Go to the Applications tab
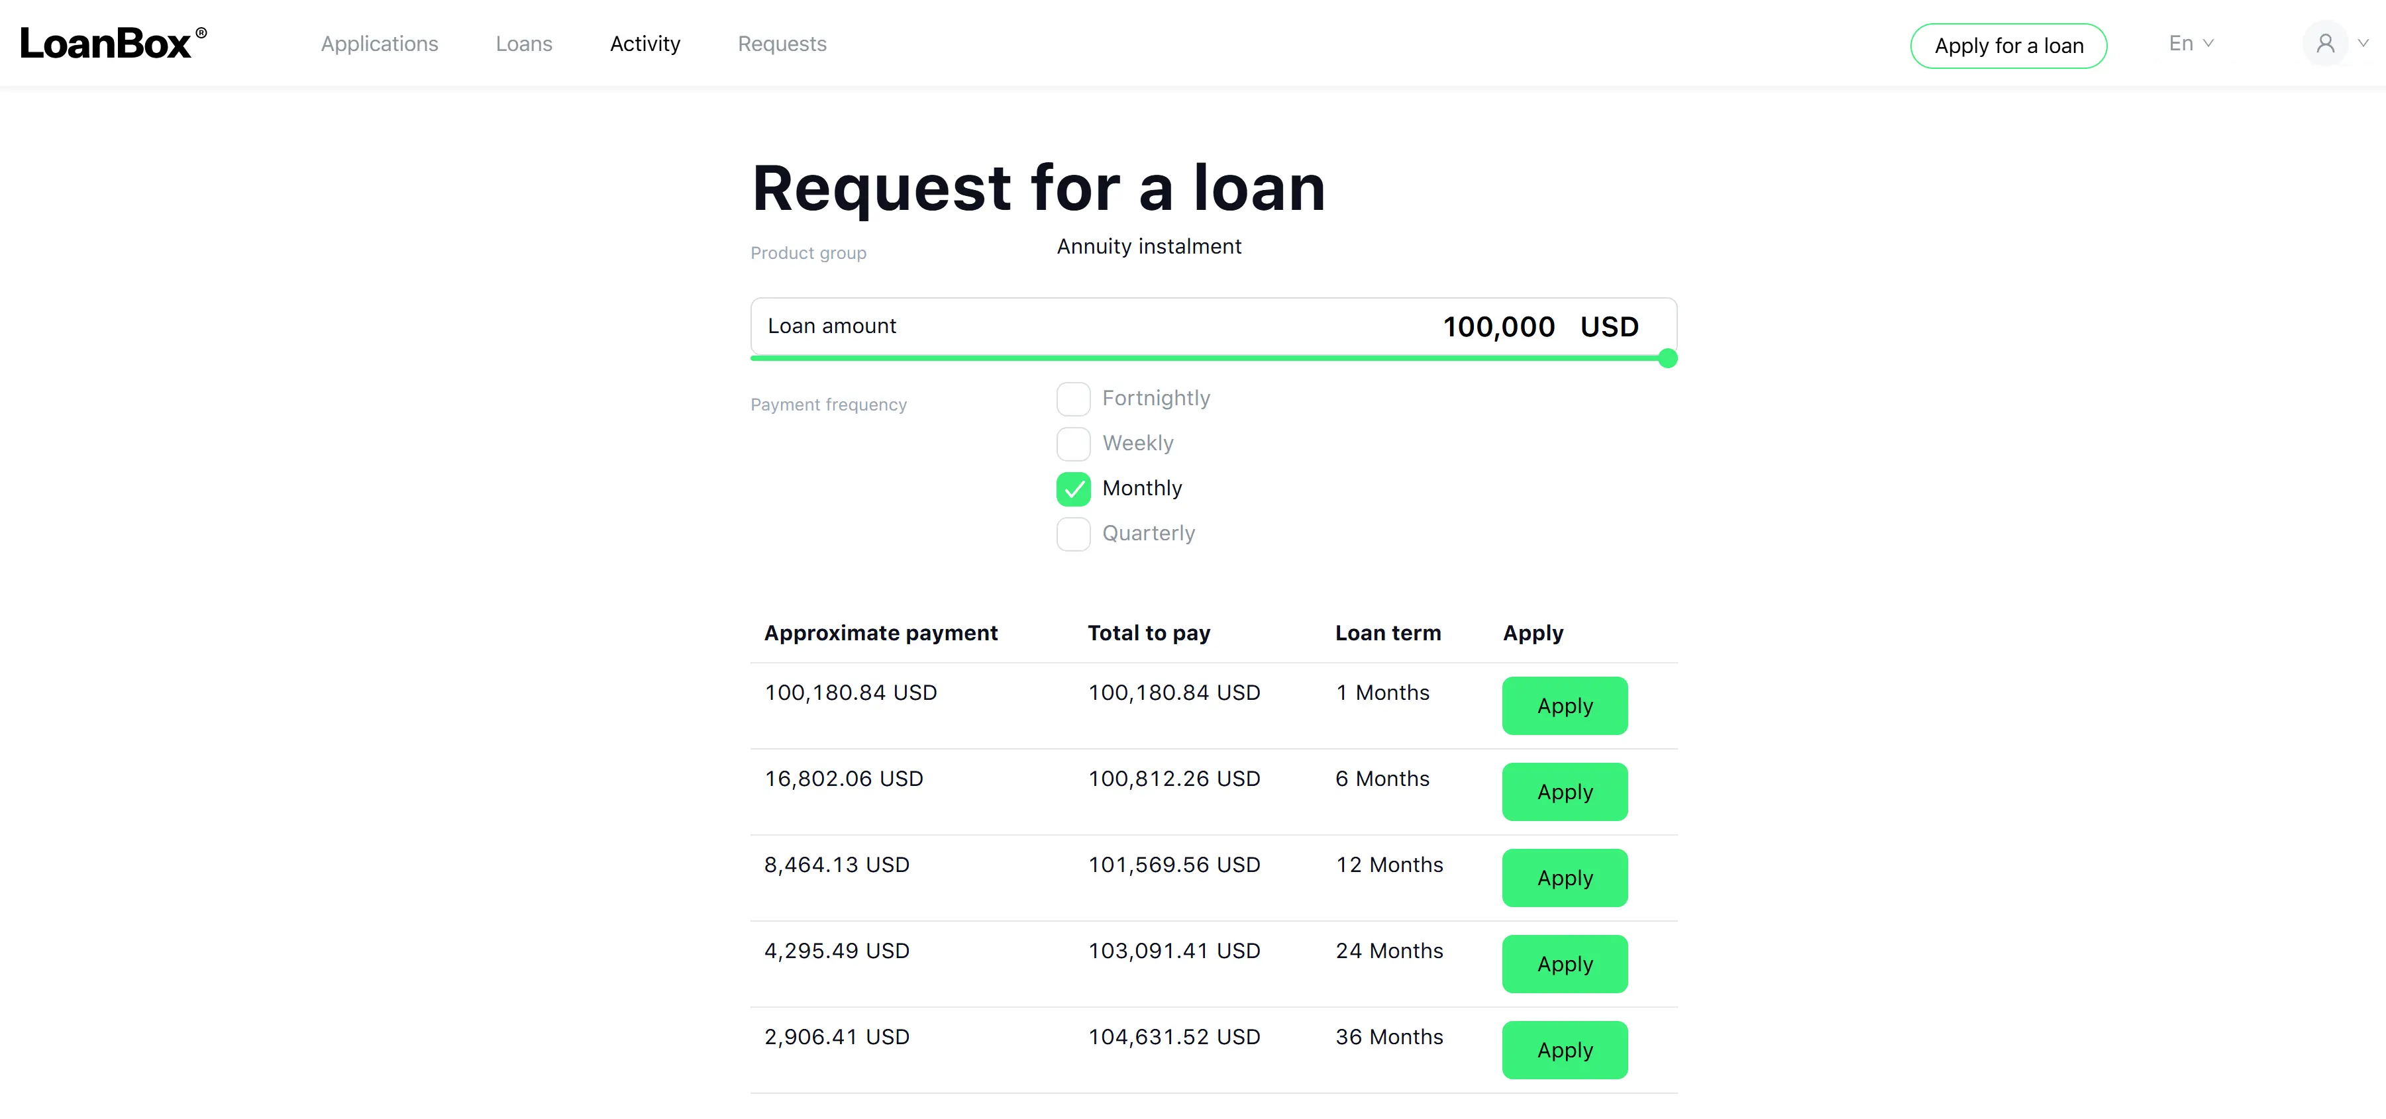 (380, 44)
